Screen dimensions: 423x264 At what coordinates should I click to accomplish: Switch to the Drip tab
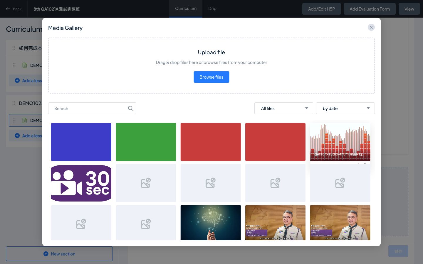point(212,9)
